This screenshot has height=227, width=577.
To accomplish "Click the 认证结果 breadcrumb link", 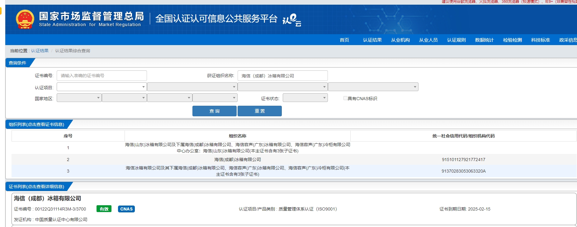I will tap(40, 51).
